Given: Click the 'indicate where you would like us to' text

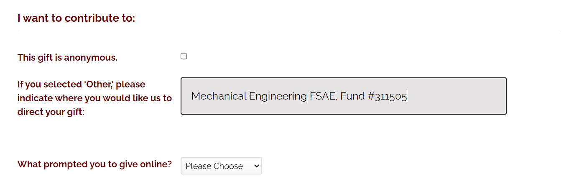Looking at the screenshot, I should [x=94, y=98].
